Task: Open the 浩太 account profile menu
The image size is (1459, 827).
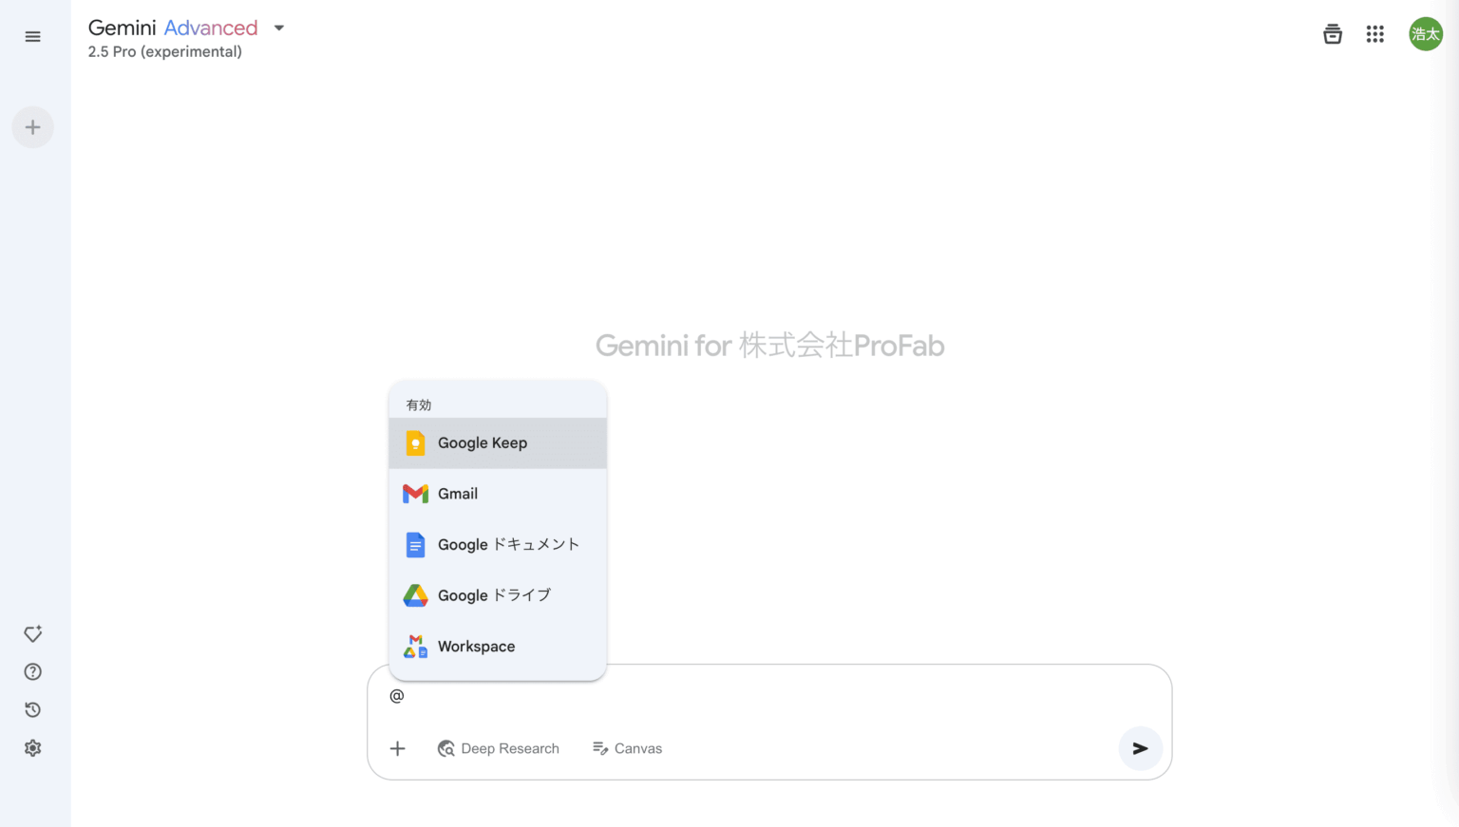Action: [1425, 33]
